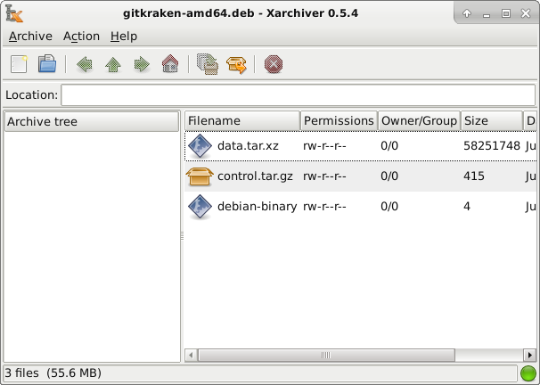Open an archive using the folder icon
This screenshot has width=540, height=385.
(x=47, y=64)
